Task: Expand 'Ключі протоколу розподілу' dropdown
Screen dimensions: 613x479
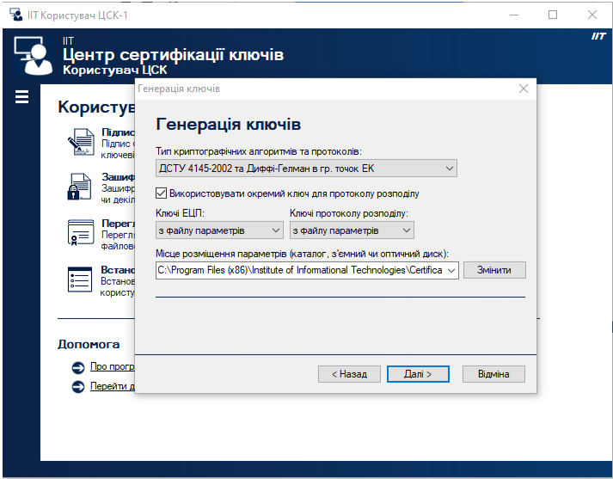Action: click(352, 230)
